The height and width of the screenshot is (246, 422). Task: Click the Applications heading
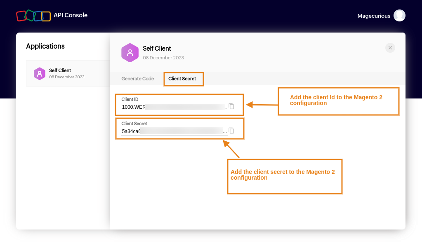point(45,46)
